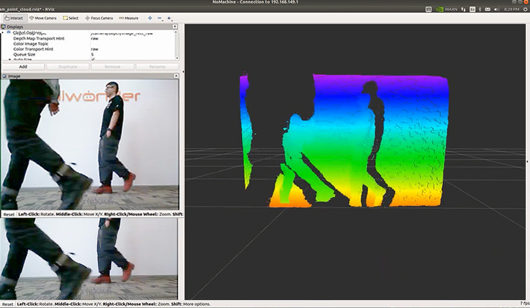Activate the Move Camera tool
The image size is (530, 308).
(44, 18)
